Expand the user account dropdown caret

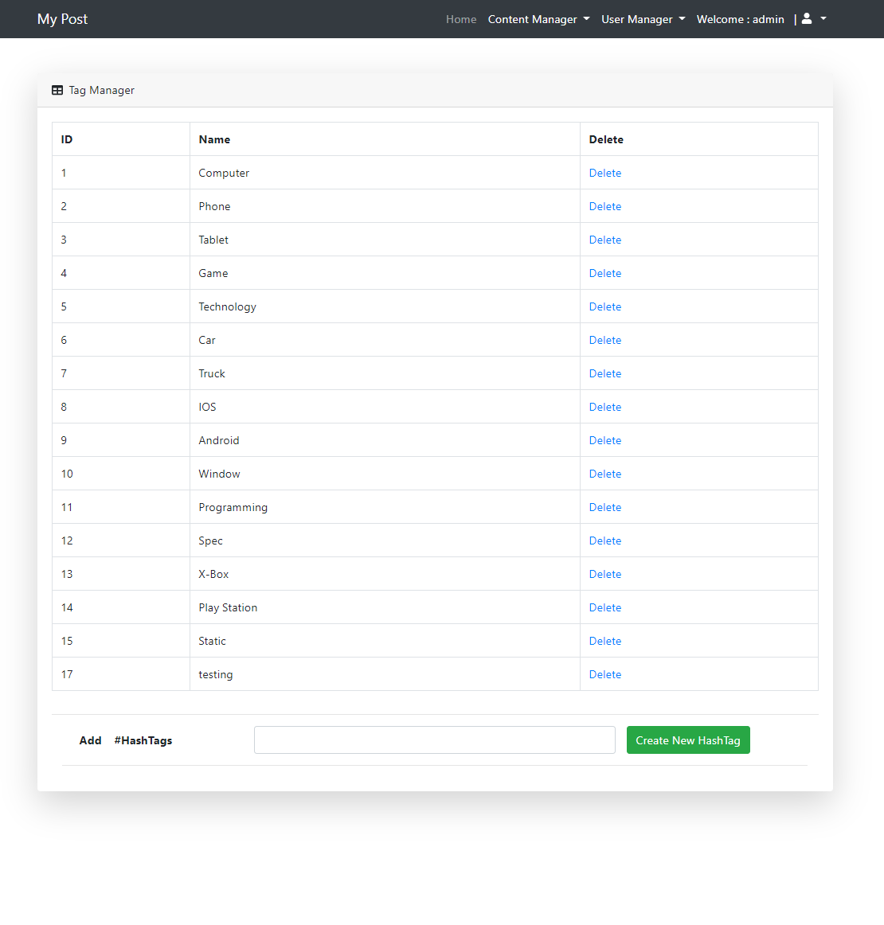[823, 19]
